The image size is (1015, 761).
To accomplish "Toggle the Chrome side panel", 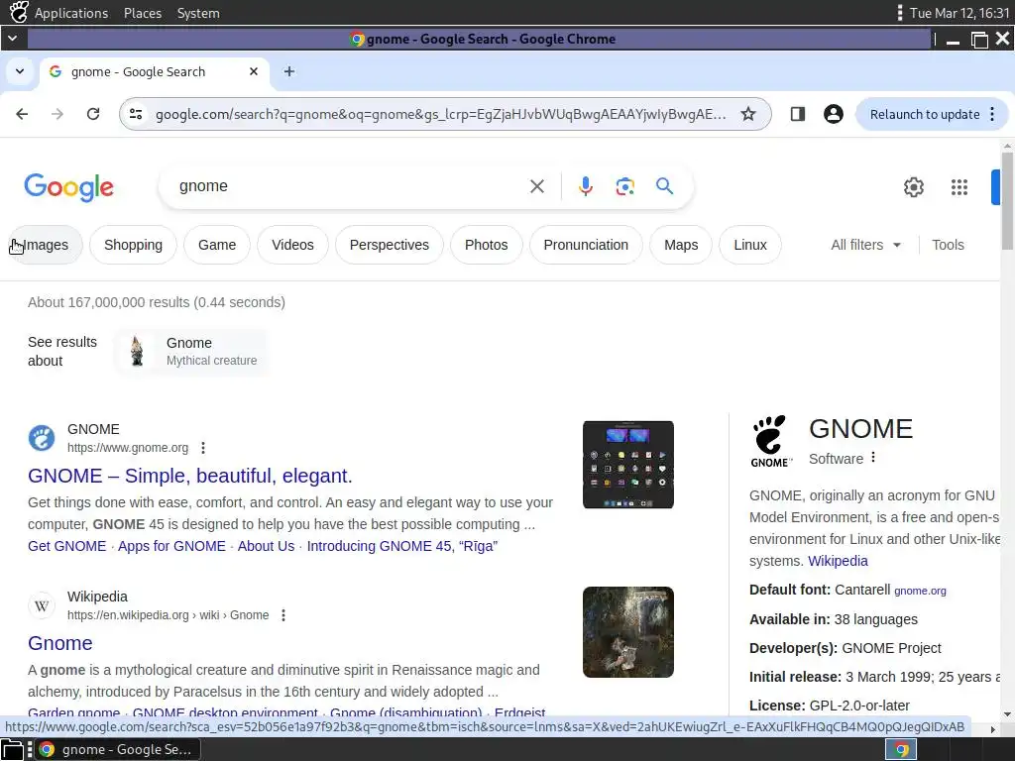I will (x=798, y=115).
